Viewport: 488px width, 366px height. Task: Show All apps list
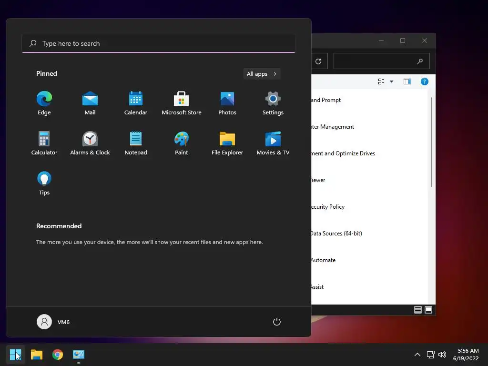click(262, 74)
